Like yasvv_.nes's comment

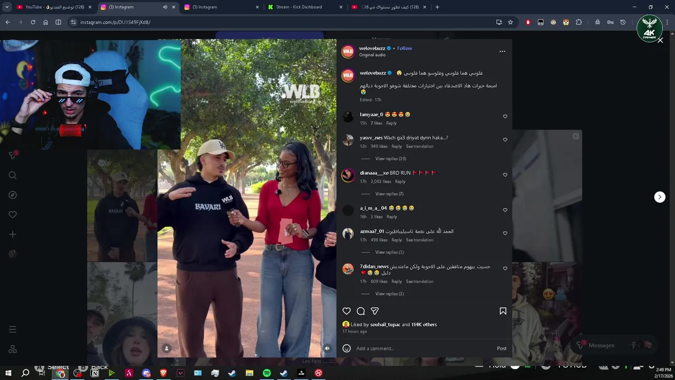[505, 140]
